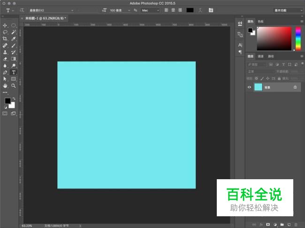Toggle Quick Mask mode in toolbar
The width and height of the screenshot is (305, 228).
click(5, 114)
